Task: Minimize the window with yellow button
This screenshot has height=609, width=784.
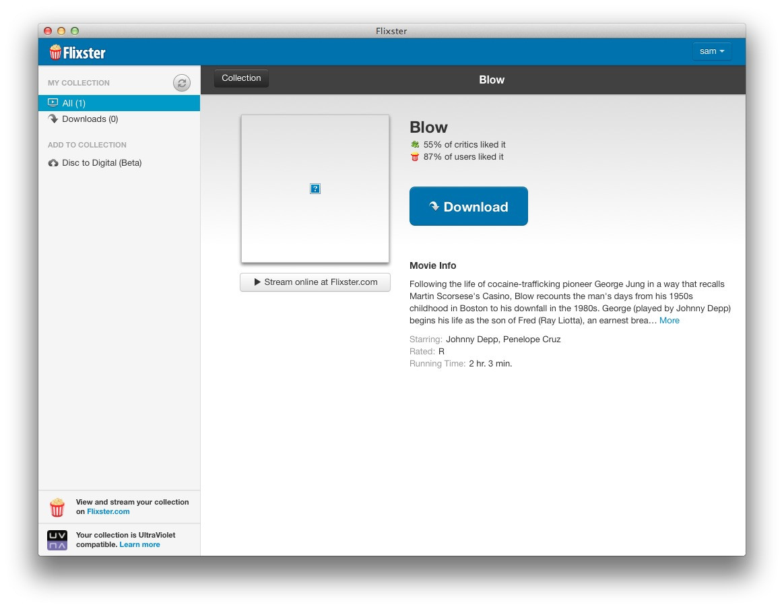Action: pyautogui.click(x=61, y=31)
